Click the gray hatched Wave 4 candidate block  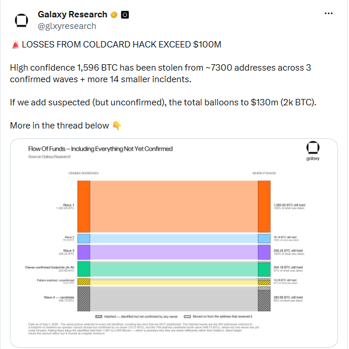(x=84, y=299)
